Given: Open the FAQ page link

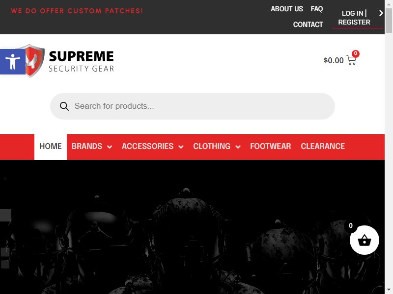Looking at the screenshot, I should [x=316, y=9].
